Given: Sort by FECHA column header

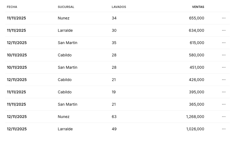Looking at the screenshot, I should pyautogui.click(x=12, y=7).
